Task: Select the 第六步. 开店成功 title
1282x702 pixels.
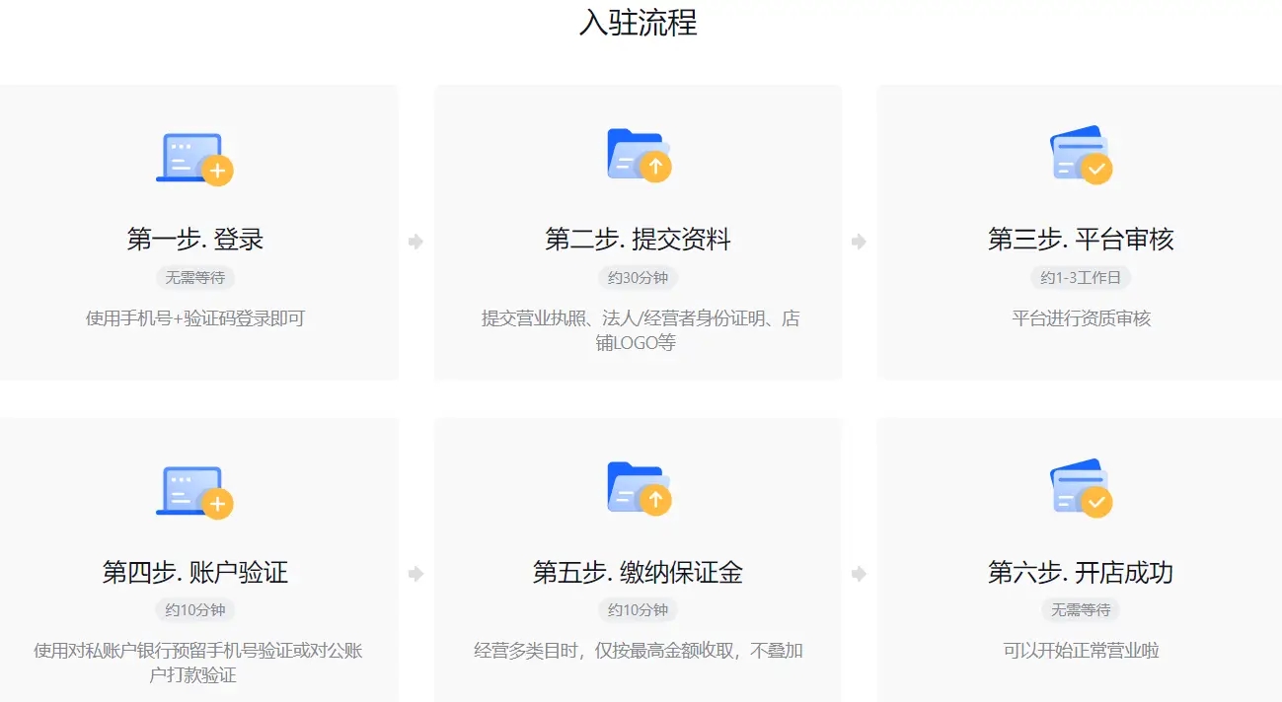Action: pos(1081,572)
